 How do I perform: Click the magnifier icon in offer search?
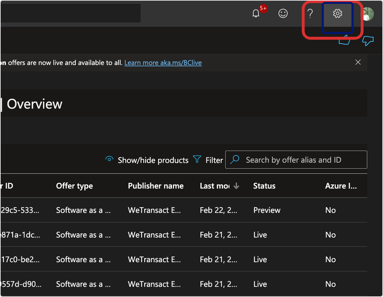pos(235,160)
